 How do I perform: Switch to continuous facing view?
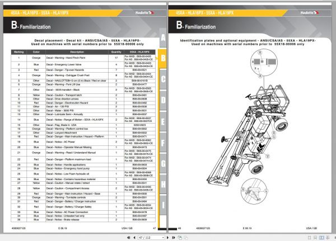pyautogui.click(x=328, y=238)
